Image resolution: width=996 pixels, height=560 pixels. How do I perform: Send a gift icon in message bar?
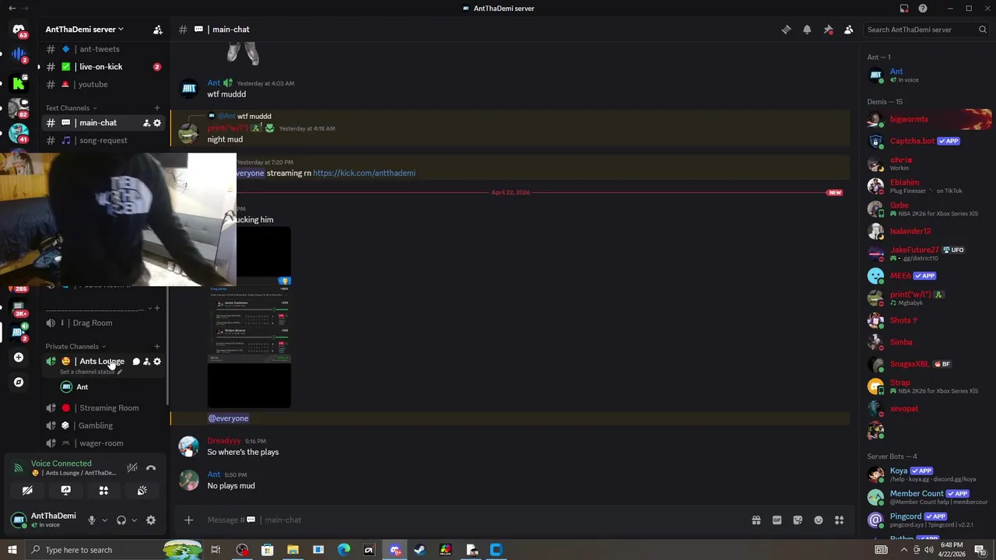(x=756, y=520)
